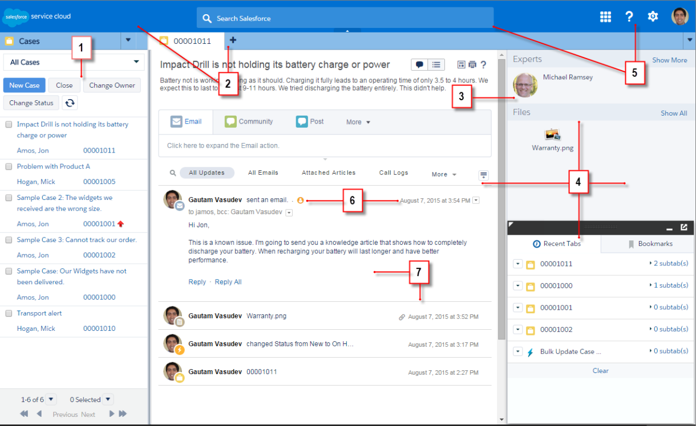Expand the publisher More dropdown

pyautogui.click(x=358, y=122)
